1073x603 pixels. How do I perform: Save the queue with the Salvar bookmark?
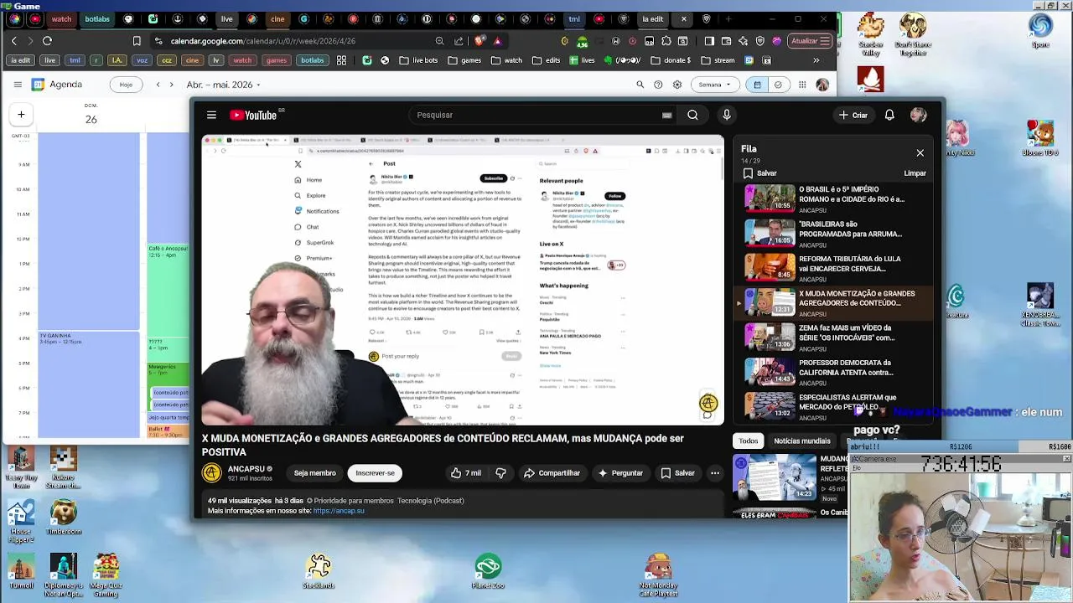coord(760,173)
